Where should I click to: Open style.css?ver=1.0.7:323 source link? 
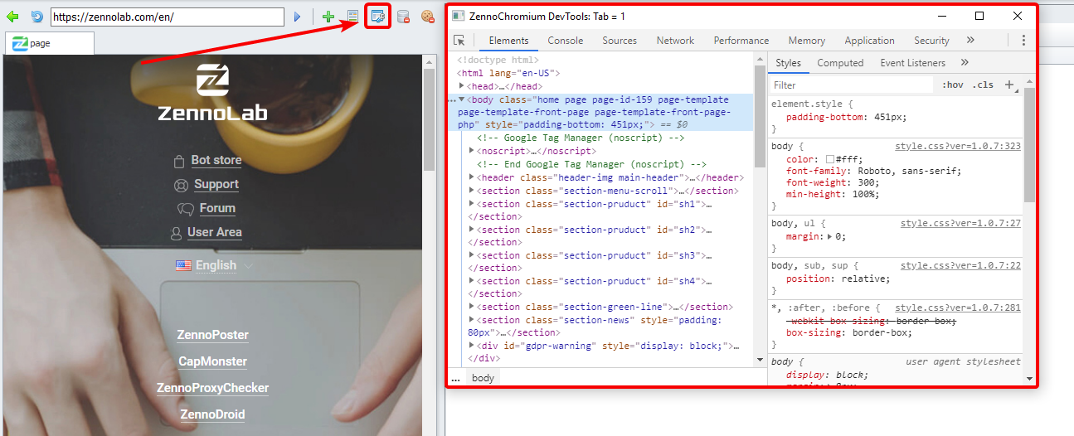click(958, 147)
